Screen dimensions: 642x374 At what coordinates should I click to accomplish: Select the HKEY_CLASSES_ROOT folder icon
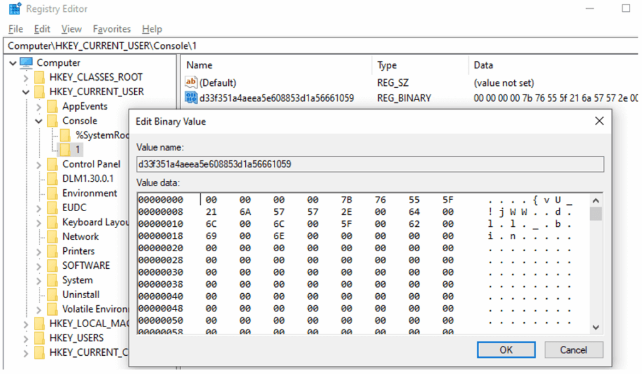pos(39,77)
